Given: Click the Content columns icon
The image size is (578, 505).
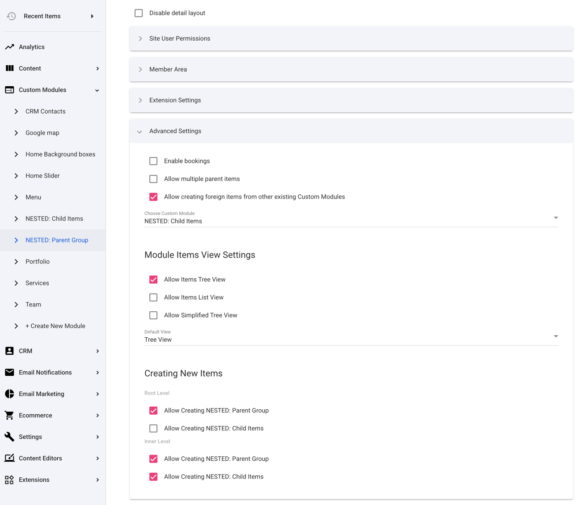Looking at the screenshot, I should 9,68.
